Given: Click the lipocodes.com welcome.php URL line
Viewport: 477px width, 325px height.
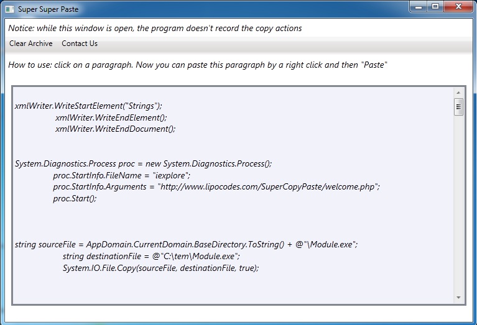Looking at the screenshot, I should (216, 186).
